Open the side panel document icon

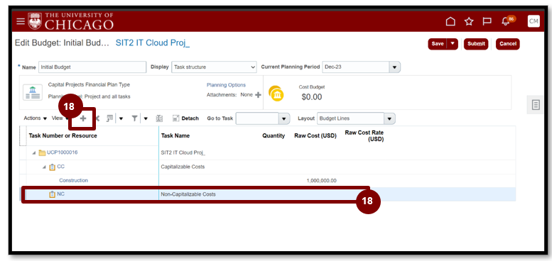click(536, 105)
